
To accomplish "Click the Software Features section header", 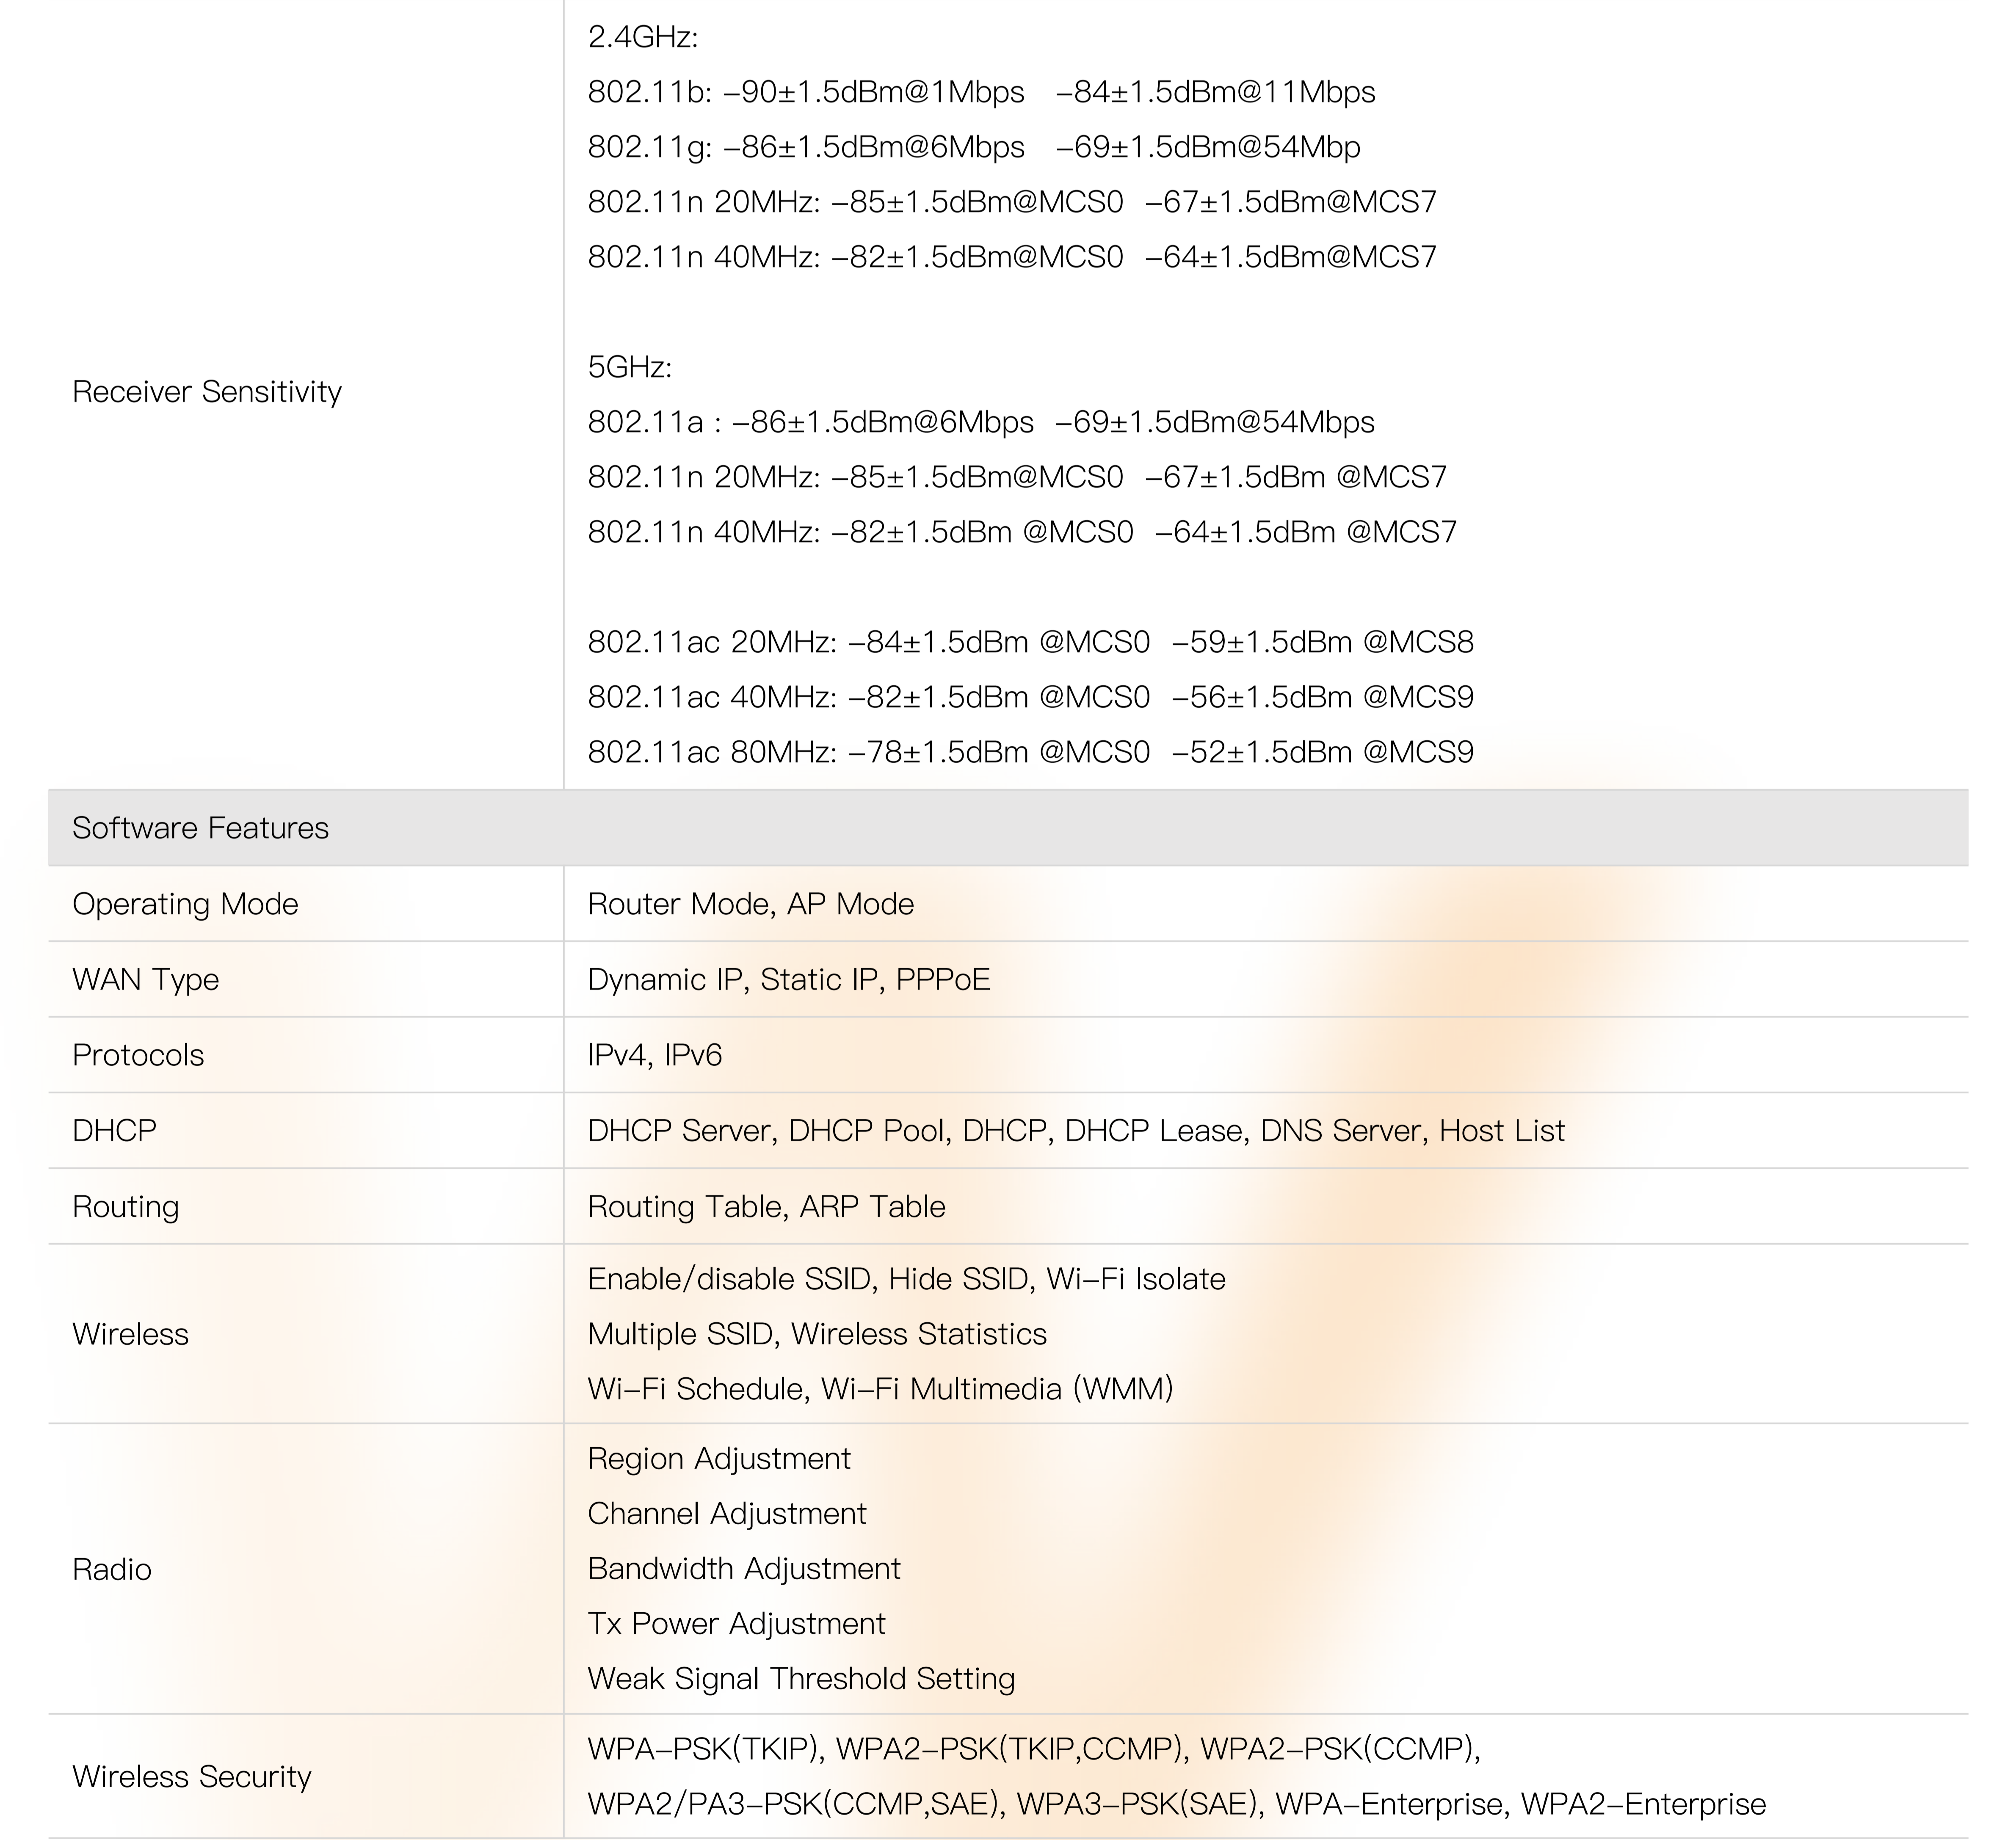I will 200,828.
